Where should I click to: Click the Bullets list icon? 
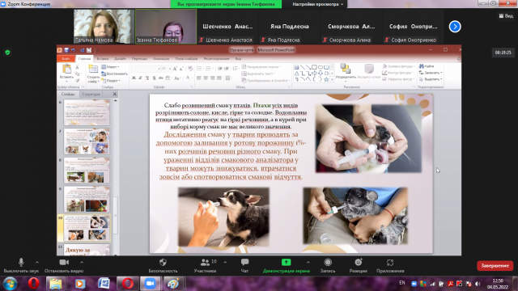[200, 69]
